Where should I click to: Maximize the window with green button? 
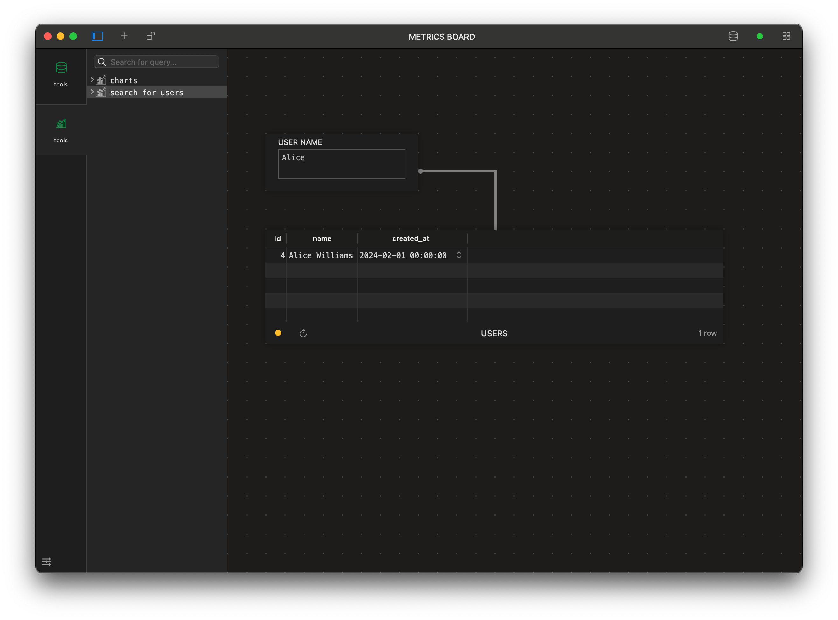point(73,36)
